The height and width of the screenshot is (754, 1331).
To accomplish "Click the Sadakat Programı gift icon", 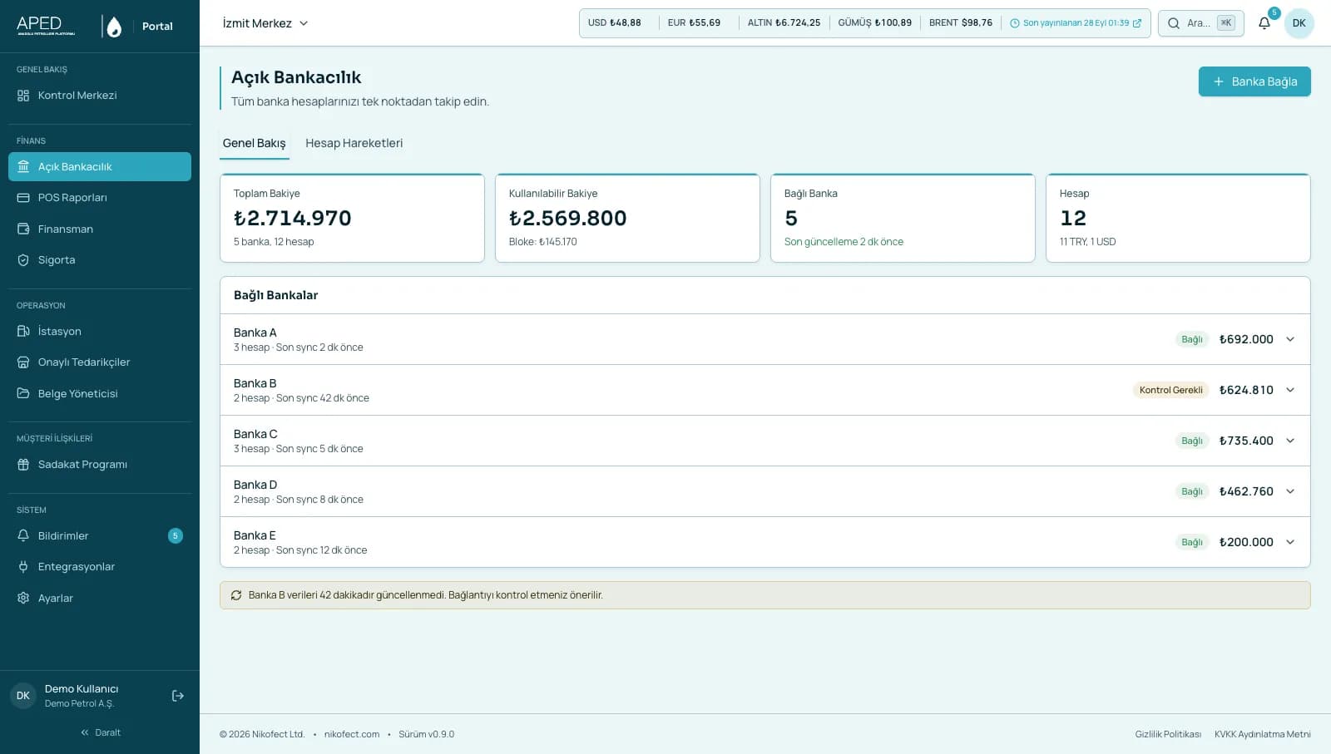I will 23,465.
